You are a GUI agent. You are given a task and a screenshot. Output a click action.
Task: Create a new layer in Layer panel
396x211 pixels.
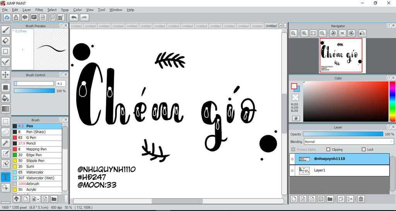click(294, 199)
